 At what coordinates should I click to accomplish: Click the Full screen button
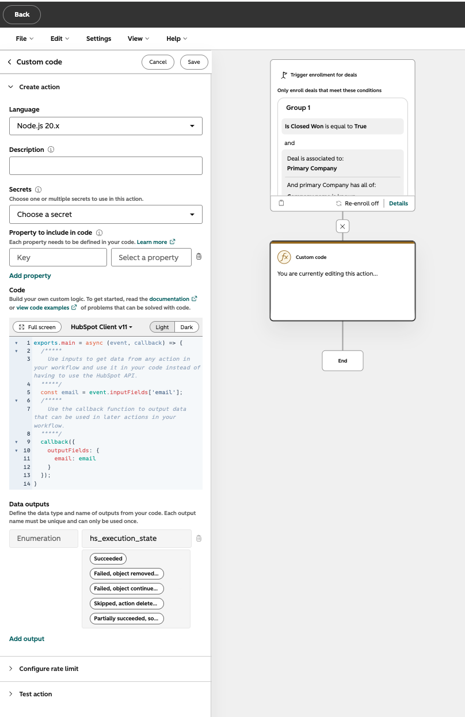click(37, 327)
